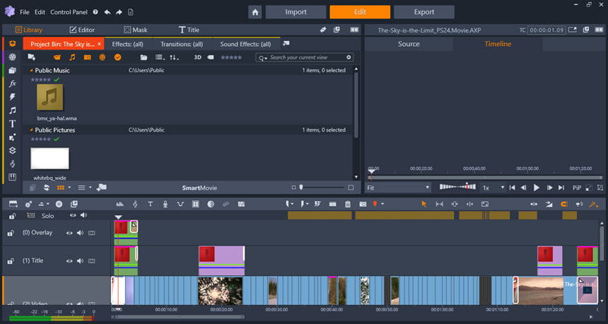Click the redo arrow in menu bar
608x324 pixels.
(119, 12)
